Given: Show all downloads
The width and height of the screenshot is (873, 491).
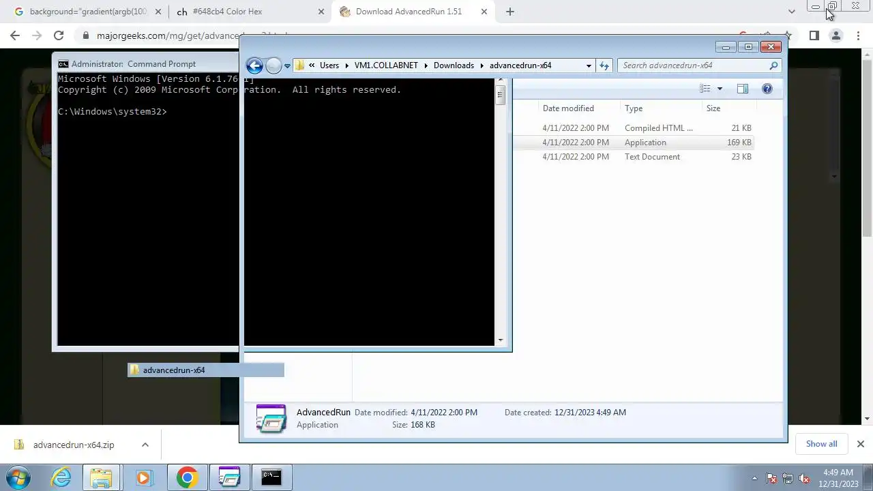Looking at the screenshot, I should (x=821, y=444).
